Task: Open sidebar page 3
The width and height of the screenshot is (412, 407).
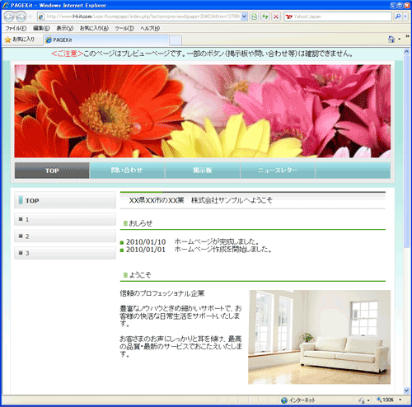Action: [x=65, y=253]
